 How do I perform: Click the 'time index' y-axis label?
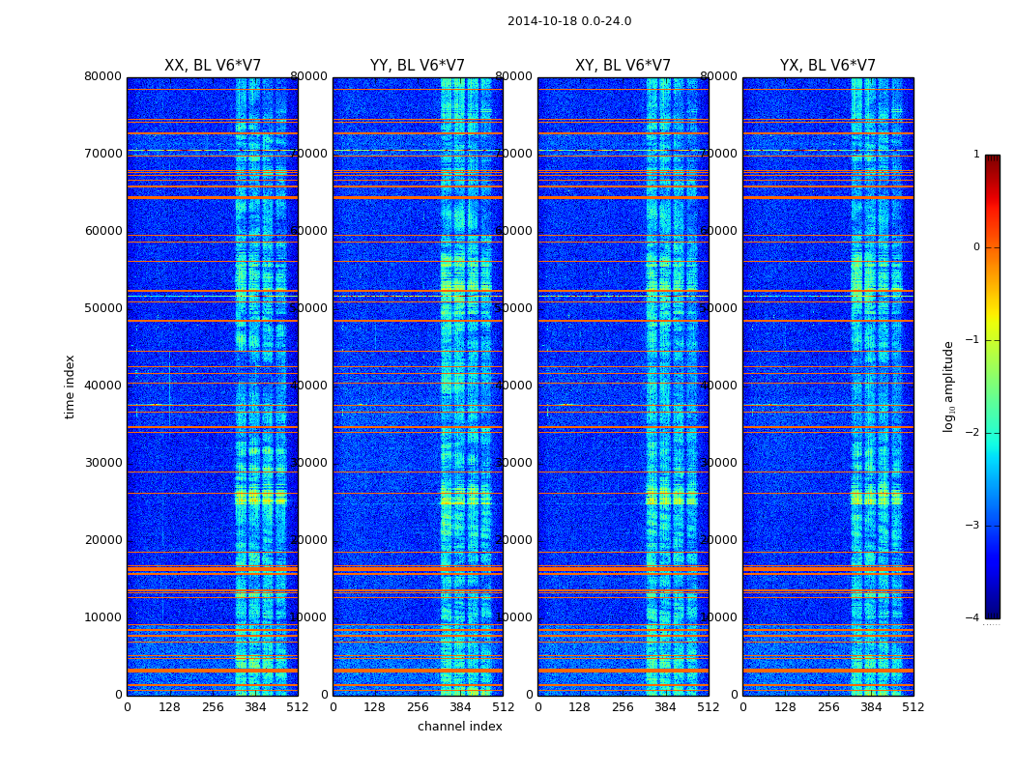[x=70, y=386]
